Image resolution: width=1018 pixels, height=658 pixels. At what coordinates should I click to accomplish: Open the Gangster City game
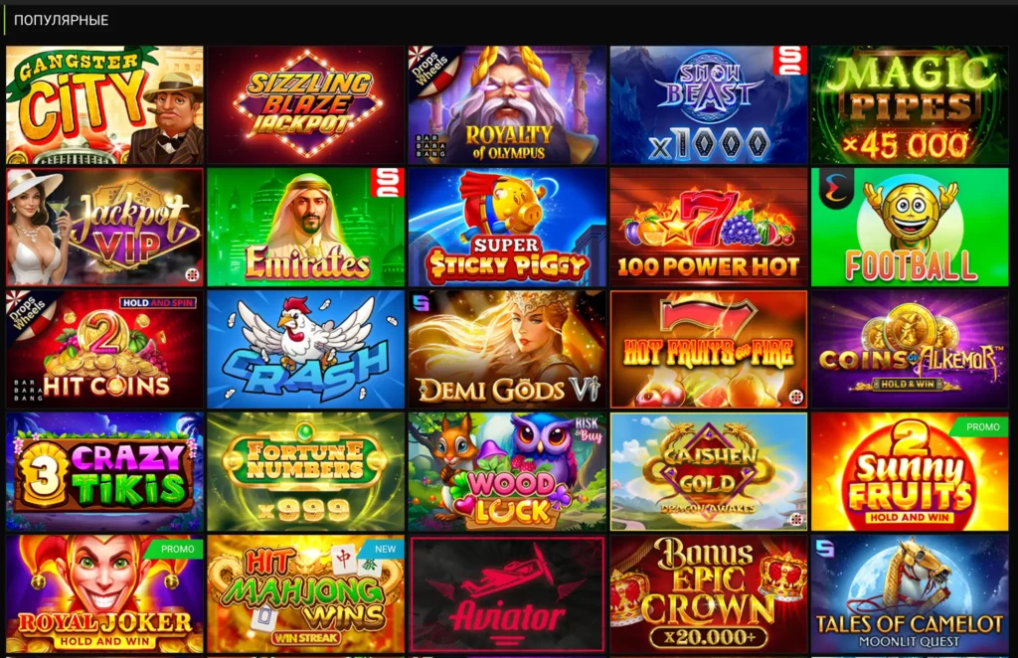104,104
